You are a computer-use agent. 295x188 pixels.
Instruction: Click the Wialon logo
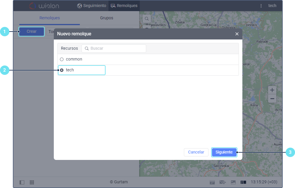click(44, 6)
